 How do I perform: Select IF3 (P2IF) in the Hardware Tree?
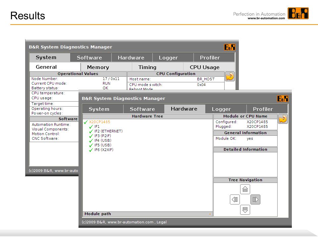coord(103,136)
